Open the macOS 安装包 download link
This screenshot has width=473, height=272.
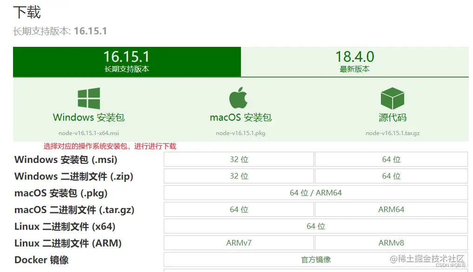[241, 117]
